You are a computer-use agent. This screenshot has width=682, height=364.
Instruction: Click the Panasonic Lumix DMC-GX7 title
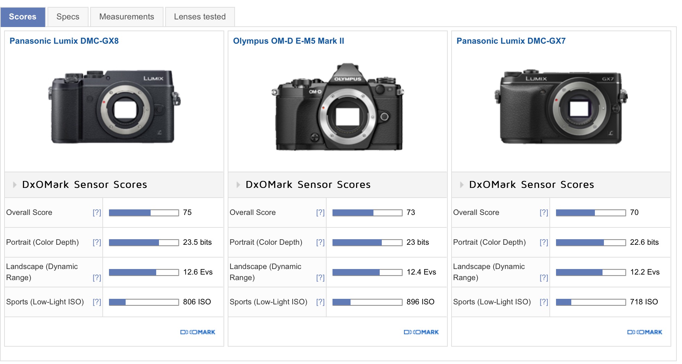[x=511, y=41]
